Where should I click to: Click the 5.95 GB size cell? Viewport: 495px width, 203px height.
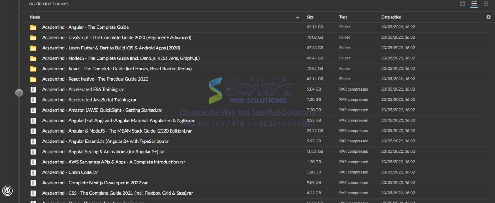pos(314,141)
